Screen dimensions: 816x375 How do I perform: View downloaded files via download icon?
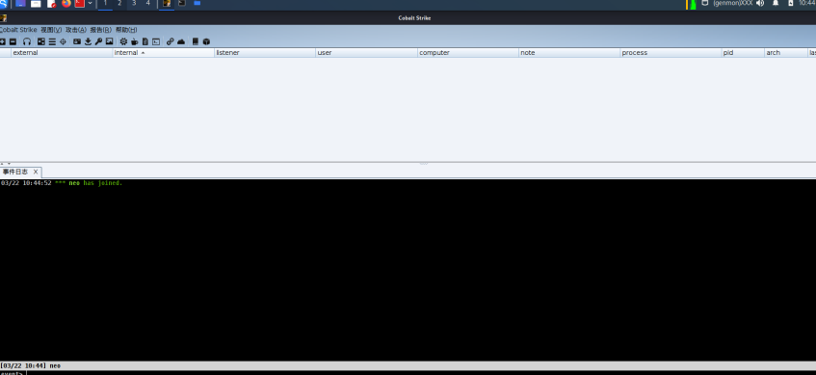88,41
